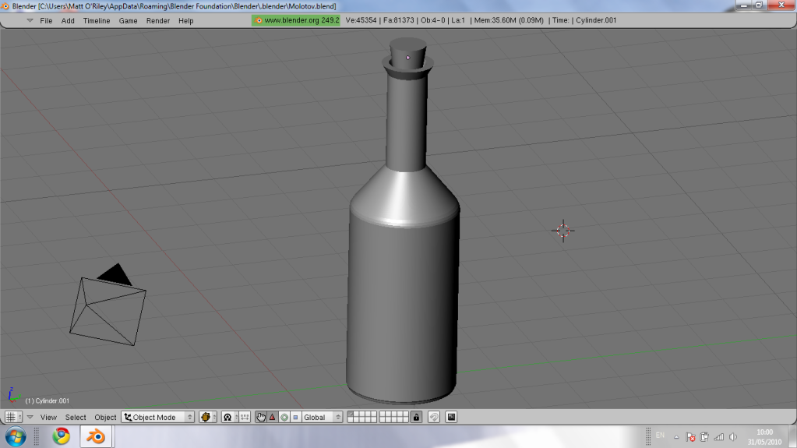
Task: Click the Blender icon in title bar
Action: pyautogui.click(x=5, y=6)
